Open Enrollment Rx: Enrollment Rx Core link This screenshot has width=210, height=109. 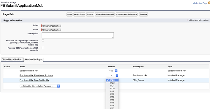(x=36, y=76)
